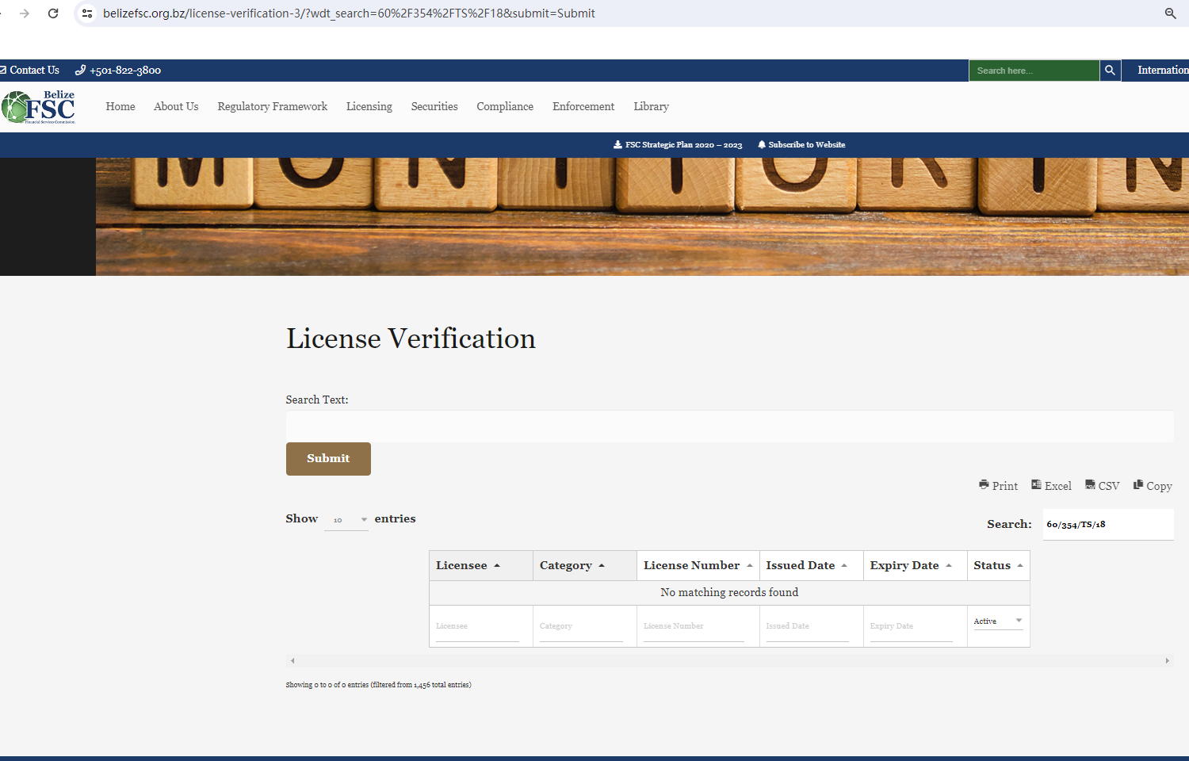Click the site search magnifier icon

(1110, 71)
